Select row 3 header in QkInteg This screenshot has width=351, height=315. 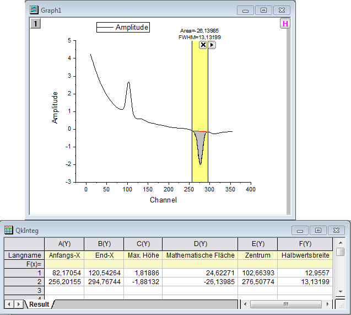[x=24, y=290]
